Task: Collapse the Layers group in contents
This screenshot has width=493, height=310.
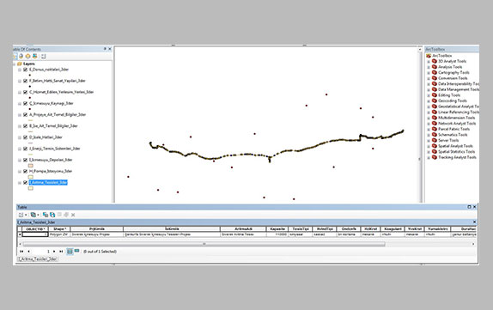Action: (14, 64)
